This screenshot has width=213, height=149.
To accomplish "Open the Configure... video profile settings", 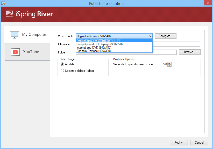I will point(166,36).
